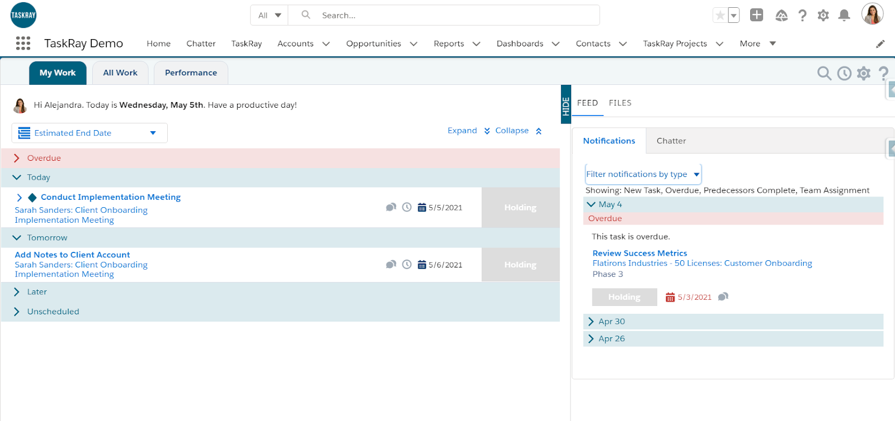
Task: Click the milestone diamond icon
Action: click(32, 197)
